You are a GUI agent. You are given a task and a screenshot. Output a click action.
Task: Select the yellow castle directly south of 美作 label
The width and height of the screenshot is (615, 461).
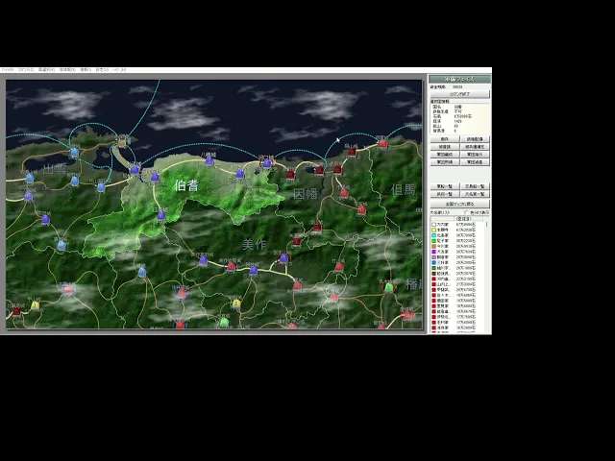(x=236, y=303)
